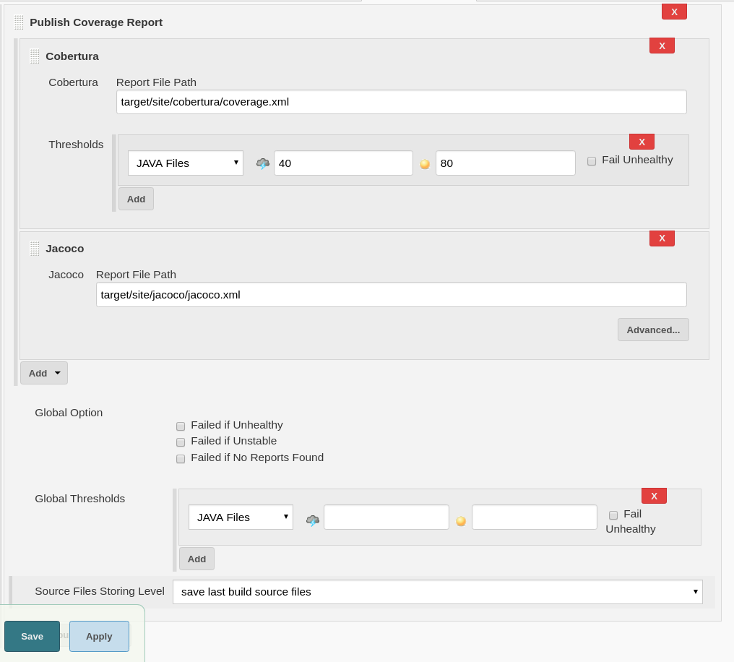This screenshot has width=734, height=662.
Task: Enable Fail Unhealthy for Cobertura threshold
Action: pyautogui.click(x=592, y=161)
